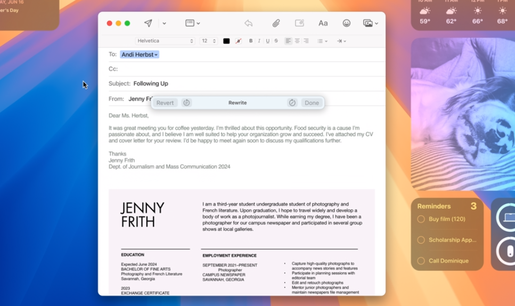Click the Rewrite label in the floating bar
Viewport: 515px width, 306px height.
pos(238,103)
